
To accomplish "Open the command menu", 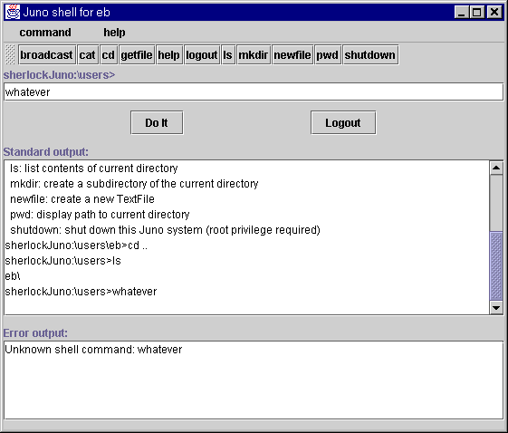I will pyautogui.click(x=45, y=33).
